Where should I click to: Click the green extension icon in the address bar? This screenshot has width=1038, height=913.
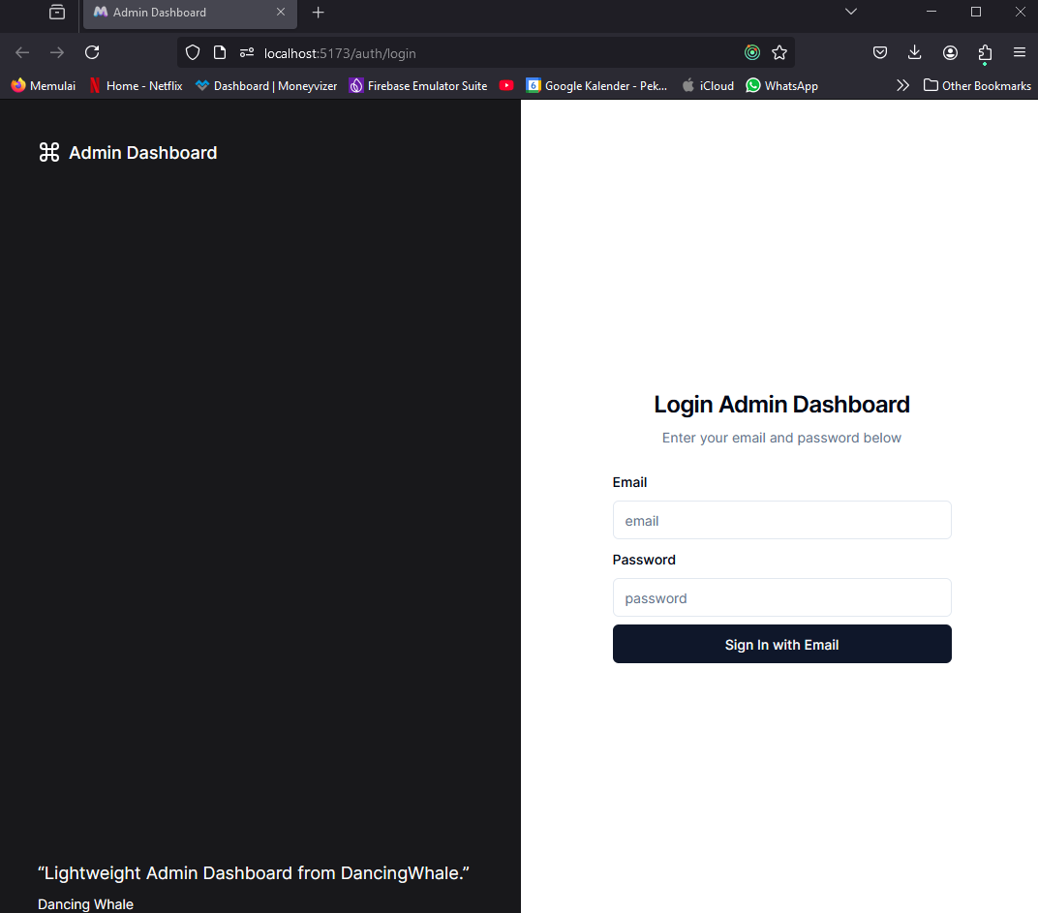(x=752, y=52)
